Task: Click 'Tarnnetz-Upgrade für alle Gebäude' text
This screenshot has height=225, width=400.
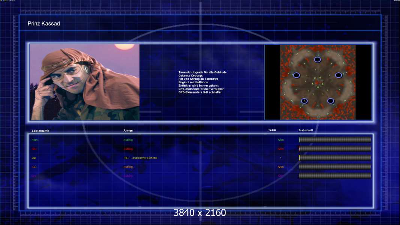Action: pos(203,72)
